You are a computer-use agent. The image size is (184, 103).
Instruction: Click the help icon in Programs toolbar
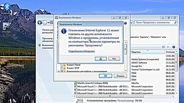coord(174,47)
